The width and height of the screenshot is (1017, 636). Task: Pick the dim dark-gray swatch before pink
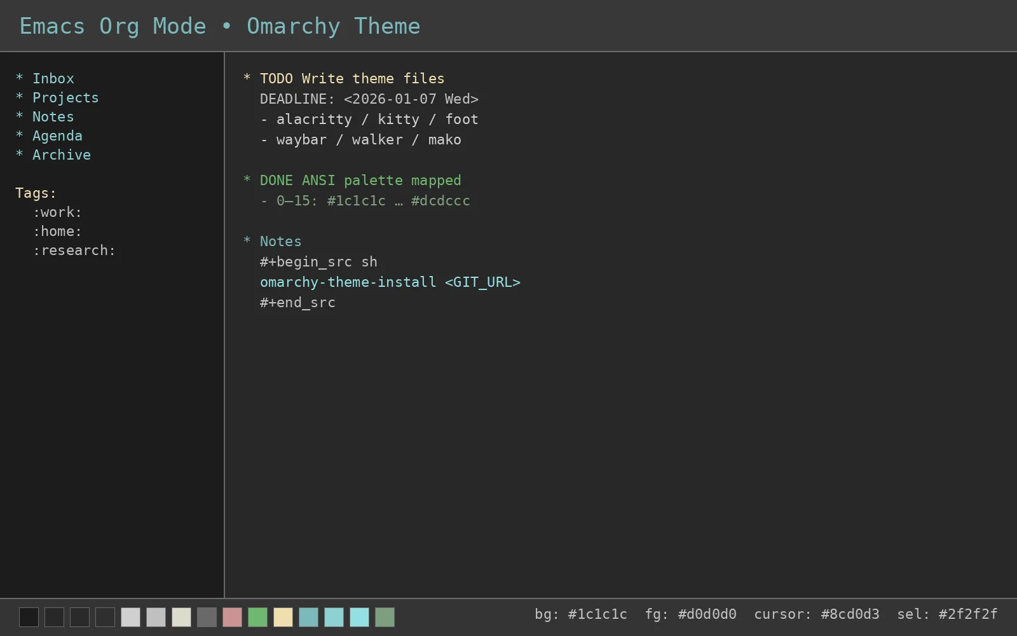pyautogui.click(x=207, y=617)
